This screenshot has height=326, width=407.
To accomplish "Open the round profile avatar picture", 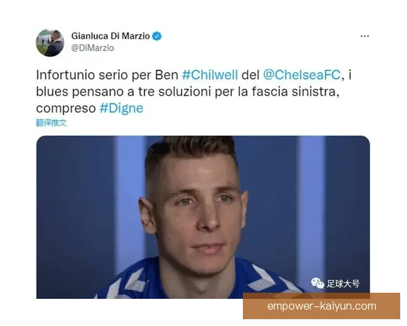I will (x=50, y=43).
